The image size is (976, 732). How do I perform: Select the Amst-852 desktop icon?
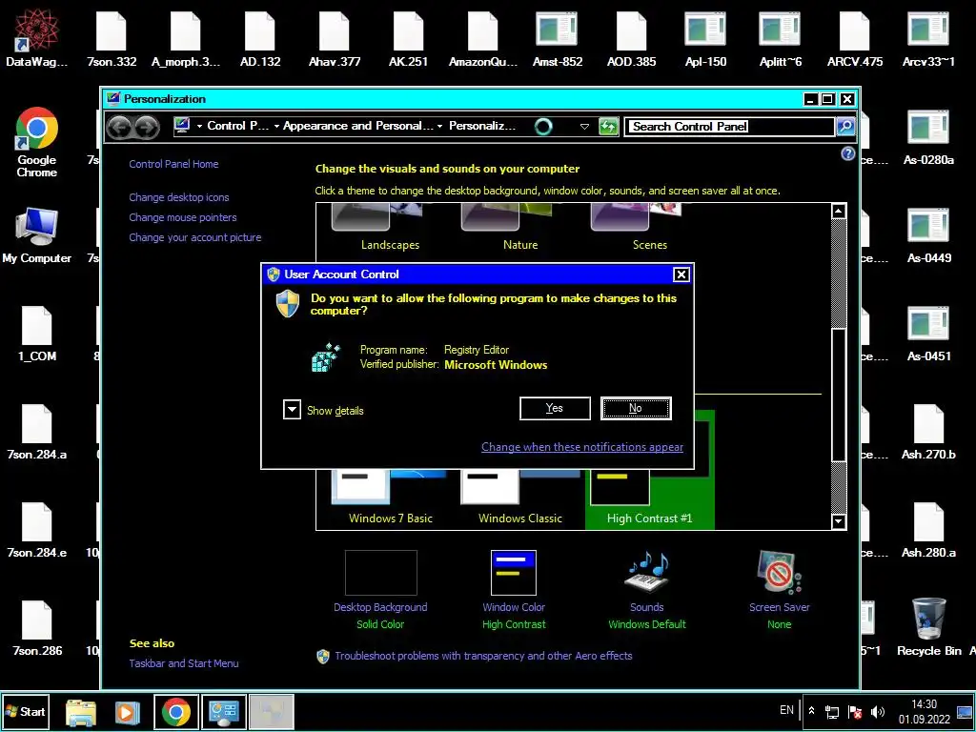[557, 38]
